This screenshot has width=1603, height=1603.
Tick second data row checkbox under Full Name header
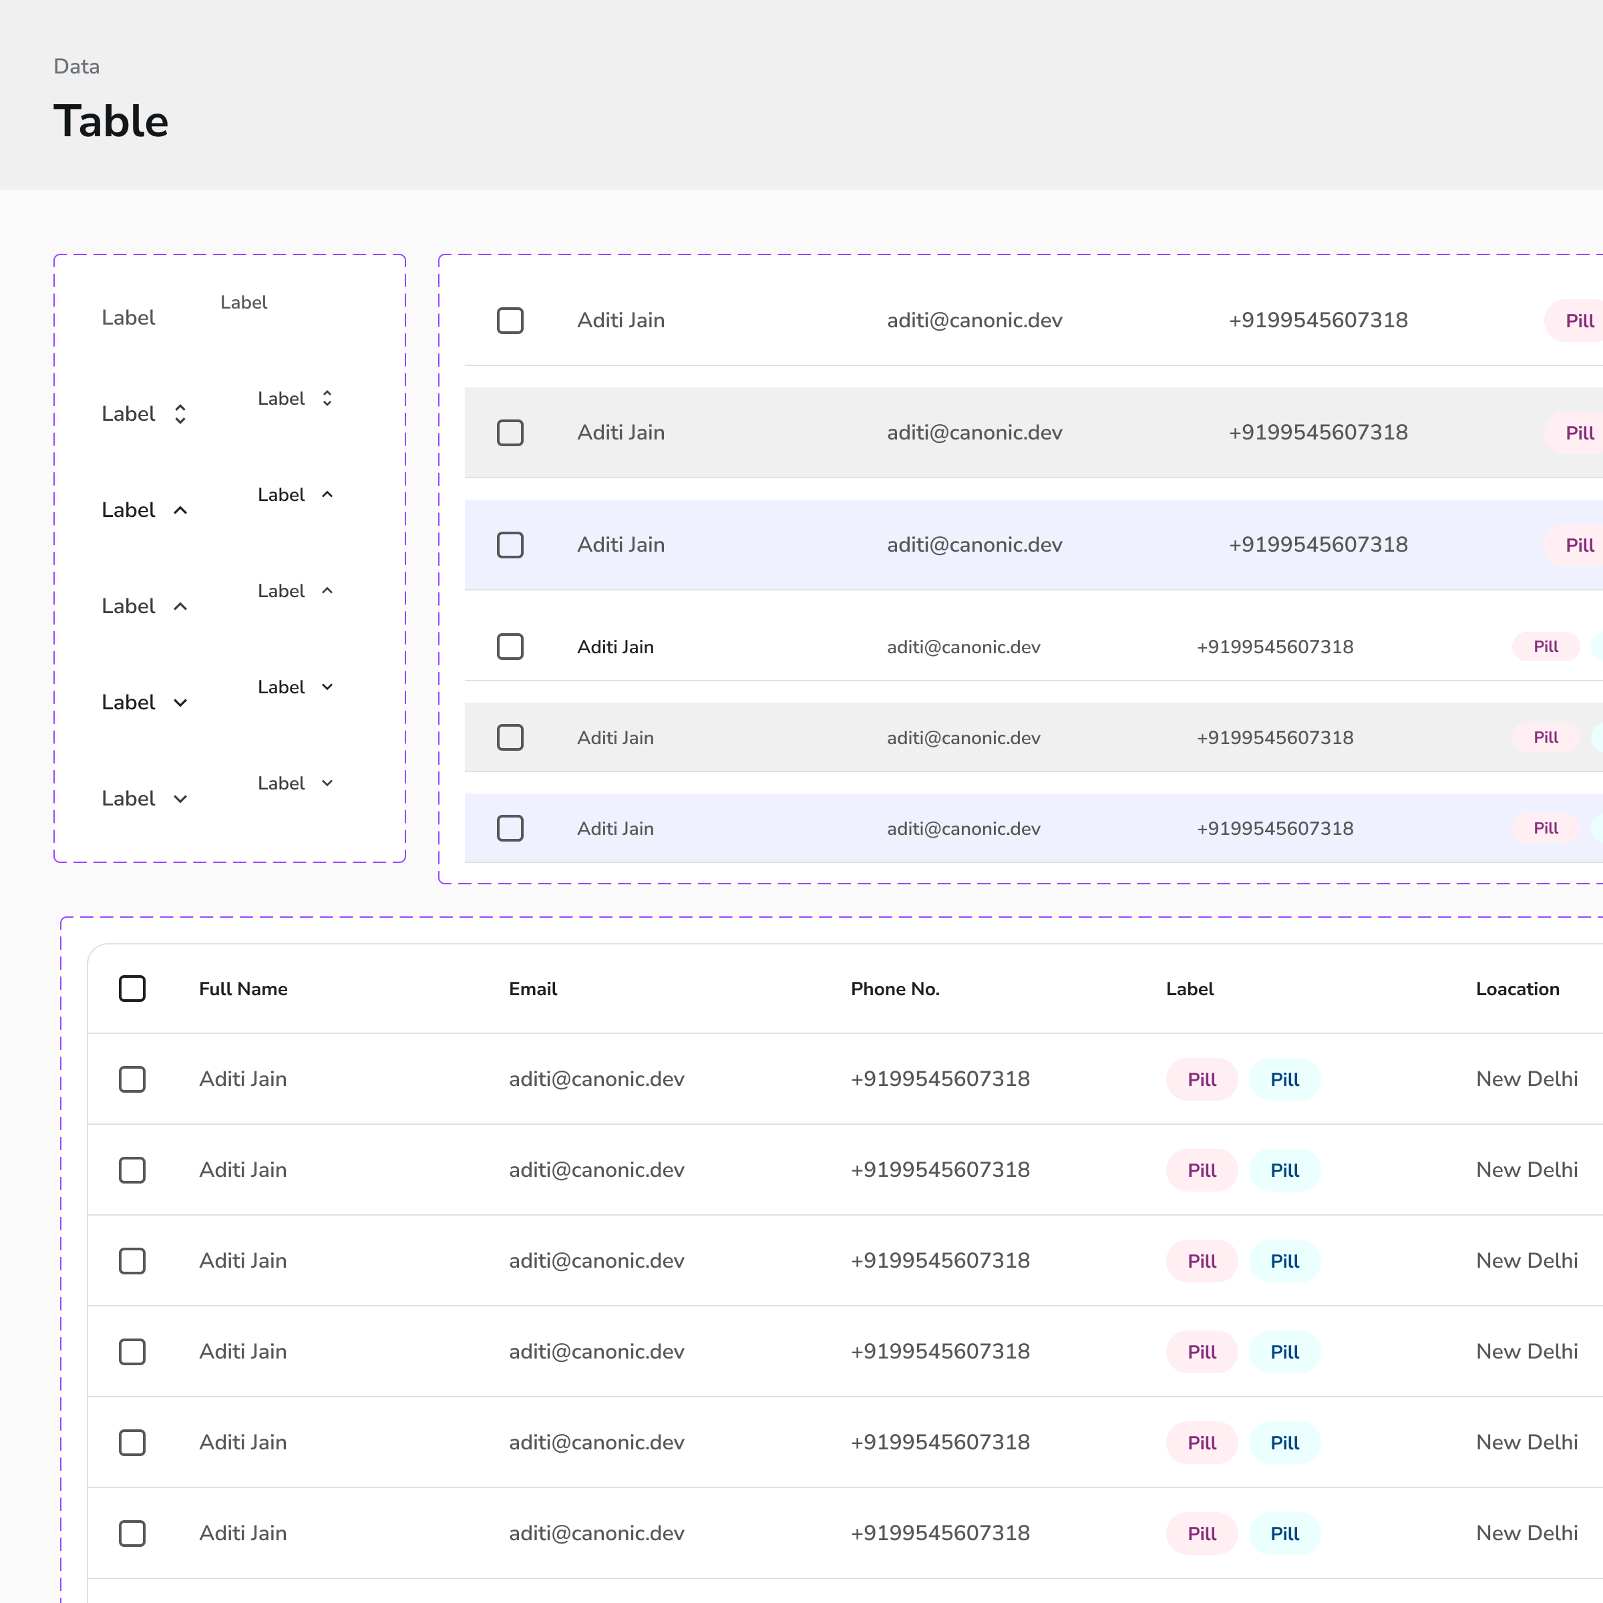[132, 1170]
